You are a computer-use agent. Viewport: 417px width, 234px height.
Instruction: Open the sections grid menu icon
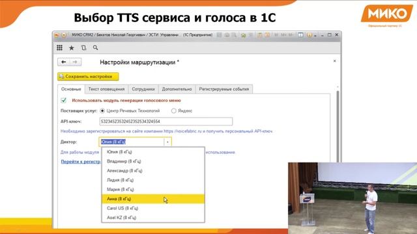pyautogui.click(x=59, y=47)
